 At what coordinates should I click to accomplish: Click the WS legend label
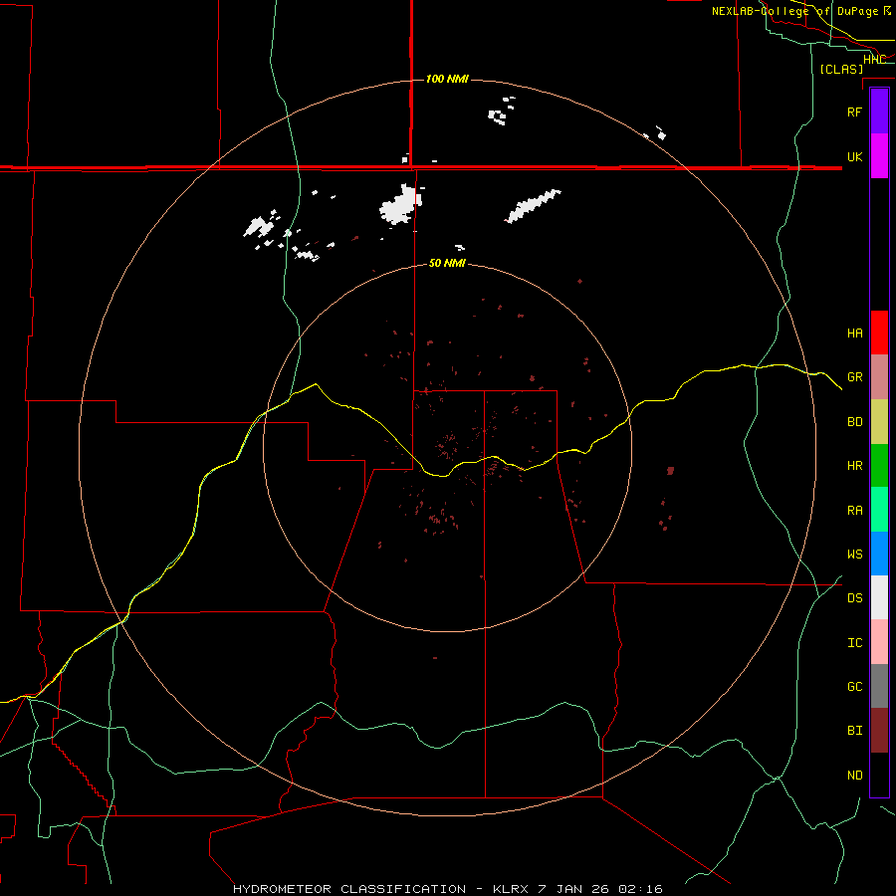tap(854, 554)
